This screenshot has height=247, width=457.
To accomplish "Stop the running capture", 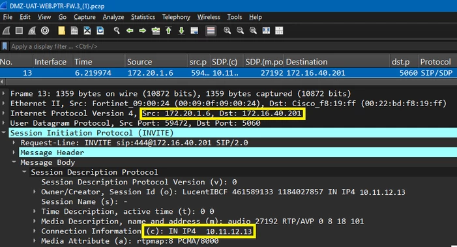I will coord(20,31).
